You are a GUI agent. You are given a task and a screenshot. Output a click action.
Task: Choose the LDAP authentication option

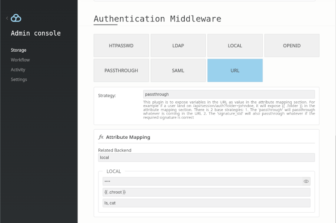(178, 45)
